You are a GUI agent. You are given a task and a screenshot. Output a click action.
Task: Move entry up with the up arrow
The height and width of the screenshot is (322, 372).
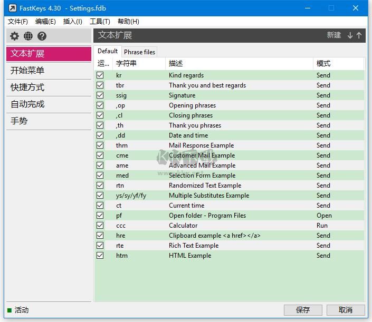pos(359,35)
